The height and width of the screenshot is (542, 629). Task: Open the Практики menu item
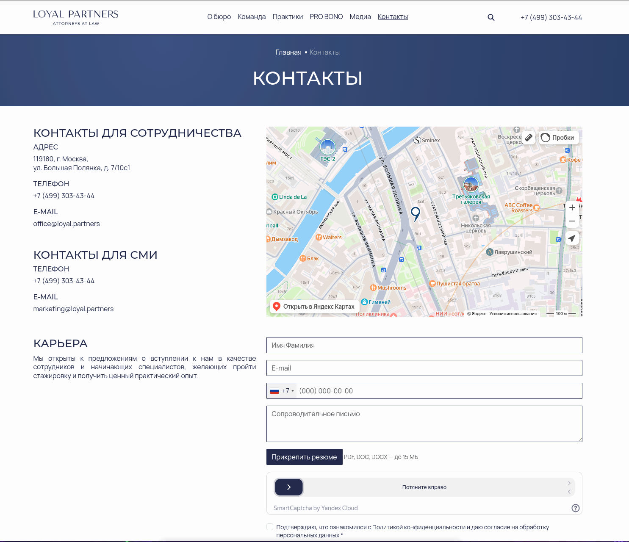pyautogui.click(x=288, y=17)
